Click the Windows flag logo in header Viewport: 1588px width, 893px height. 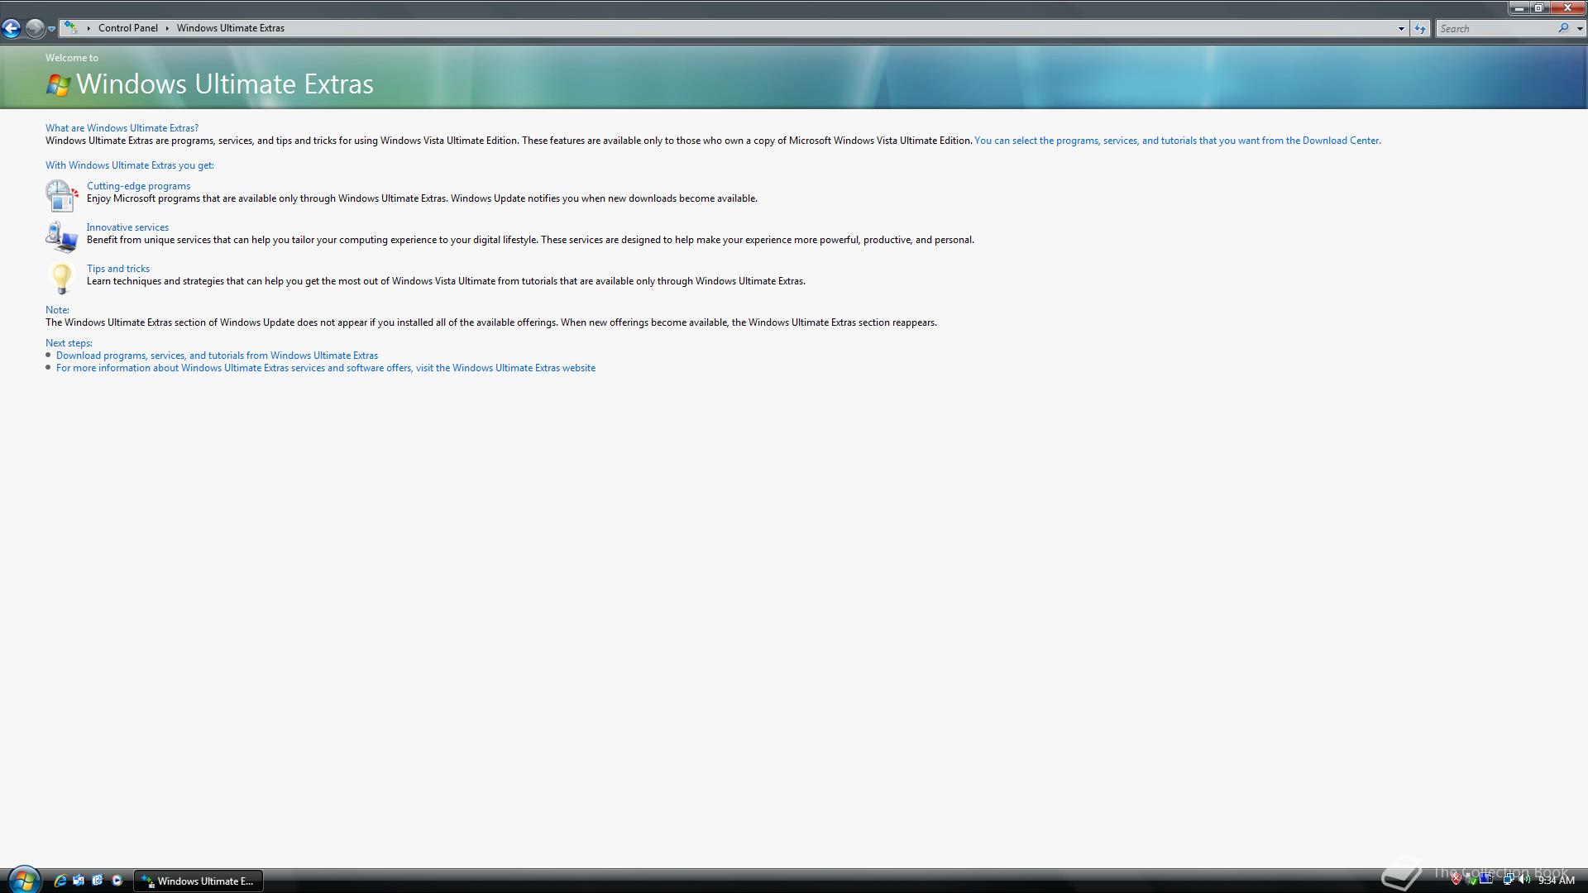pos(58,84)
